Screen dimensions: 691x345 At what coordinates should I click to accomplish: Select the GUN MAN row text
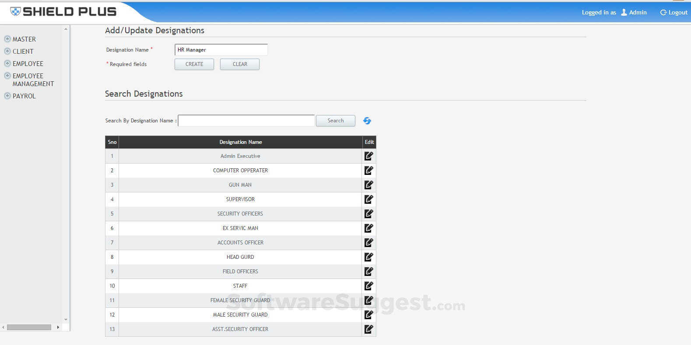240,185
